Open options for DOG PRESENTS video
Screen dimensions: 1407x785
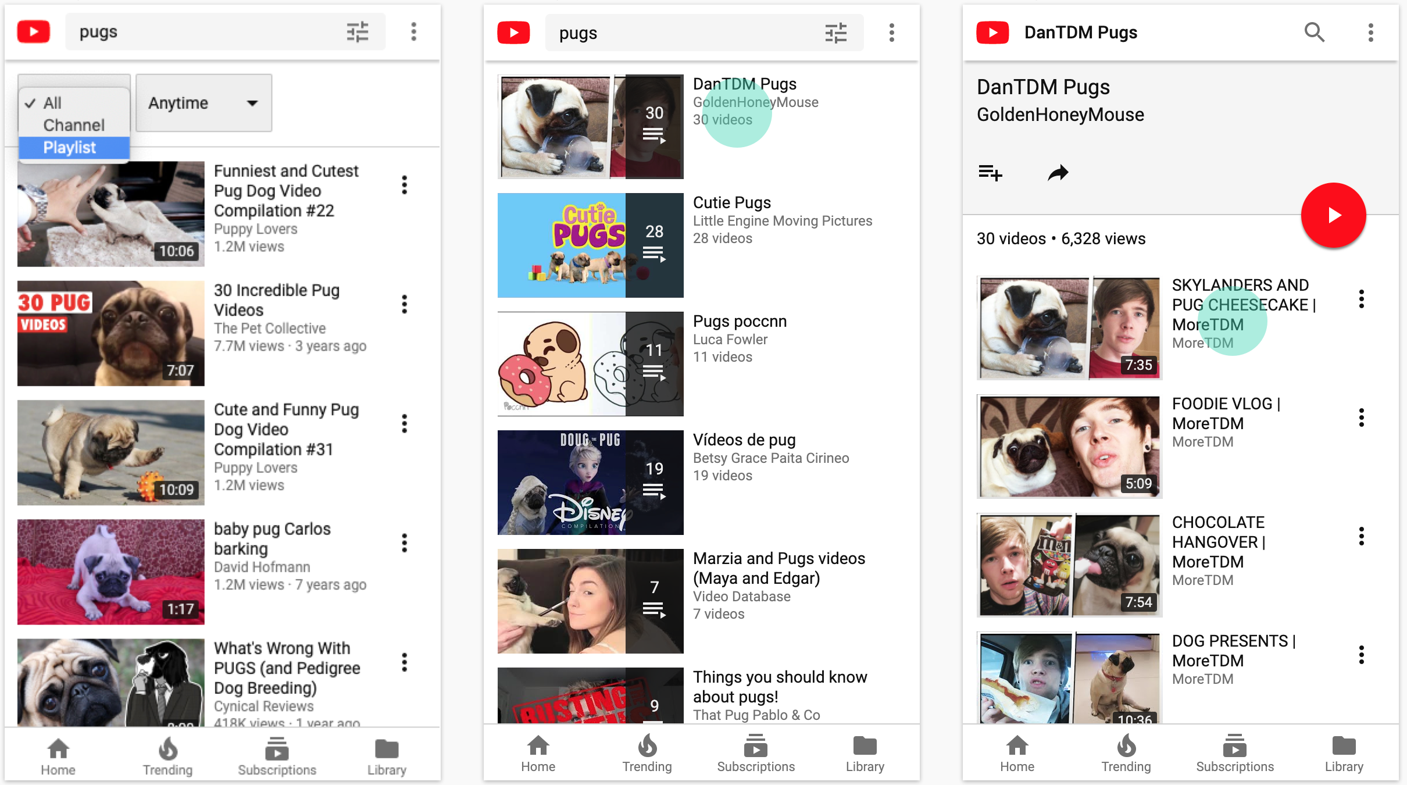pyautogui.click(x=1361, y=655)
